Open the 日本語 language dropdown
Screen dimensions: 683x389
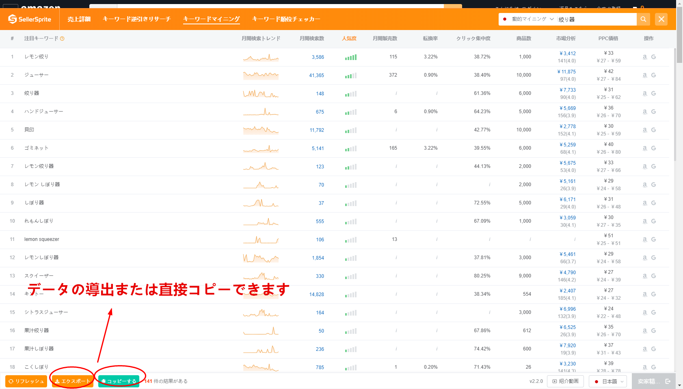pyautogui.click(x=608, y=381)
